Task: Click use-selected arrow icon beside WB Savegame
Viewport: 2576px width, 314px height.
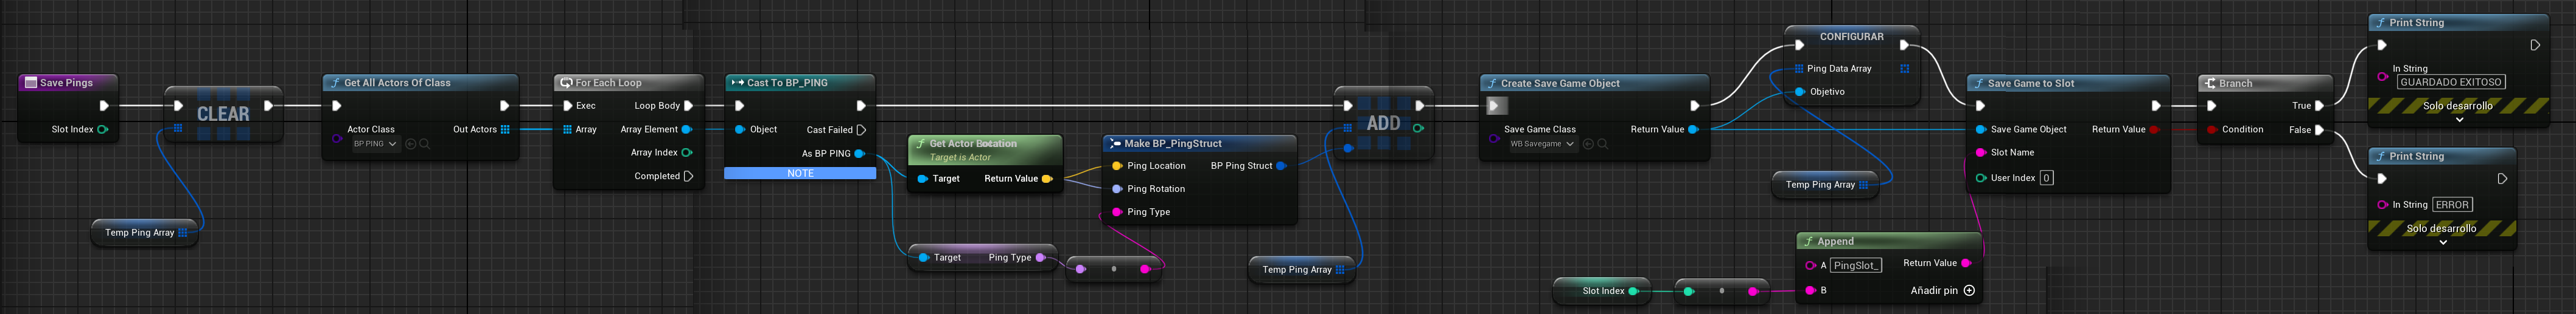Action: click(1588, 145)
